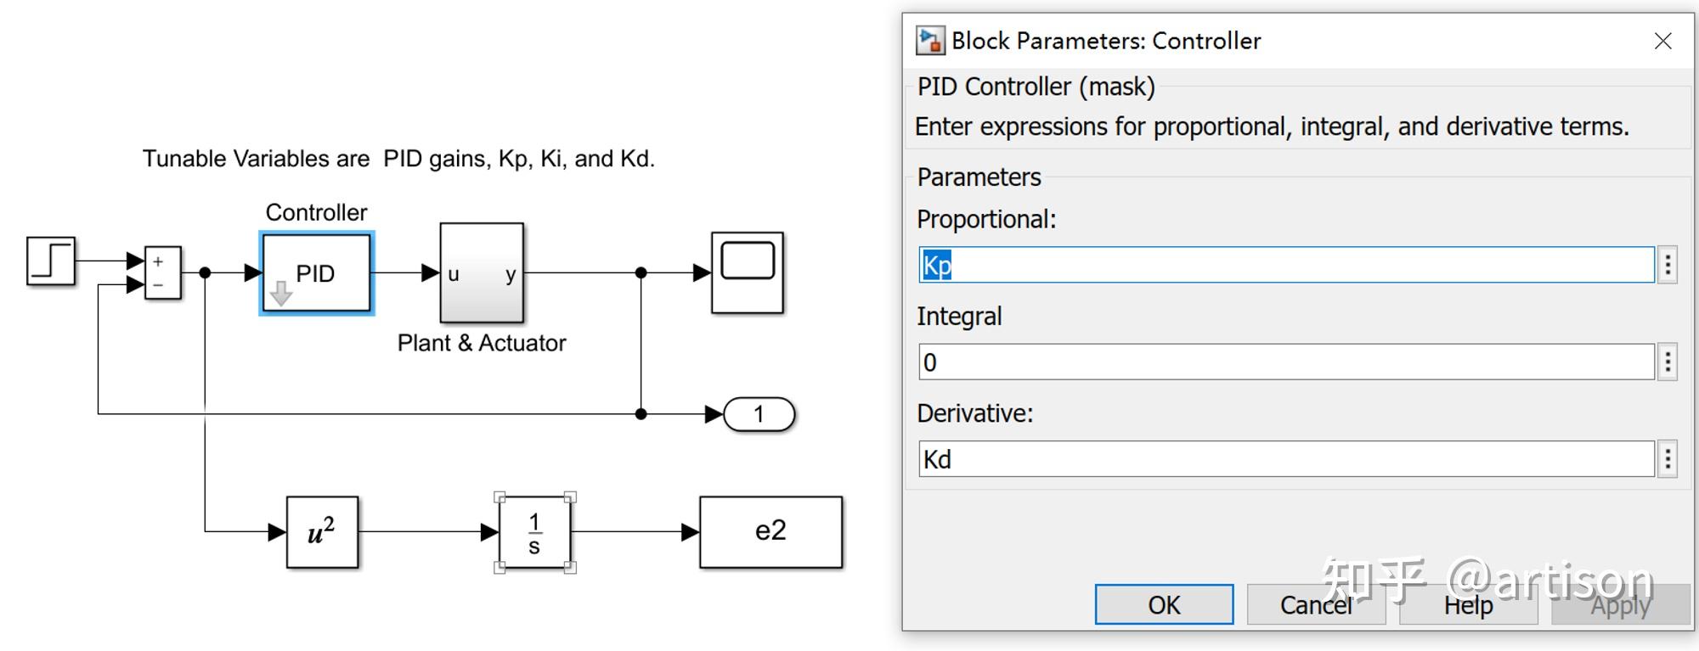The image size is (1699, 651).
Task: Click the 1/s Integrator block
Action: [534, 533]
